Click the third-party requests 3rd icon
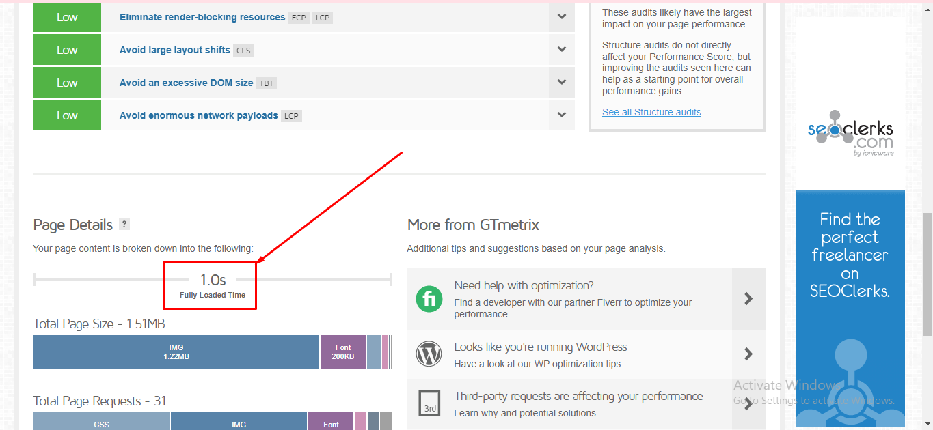933x430 pixels. 429,404
